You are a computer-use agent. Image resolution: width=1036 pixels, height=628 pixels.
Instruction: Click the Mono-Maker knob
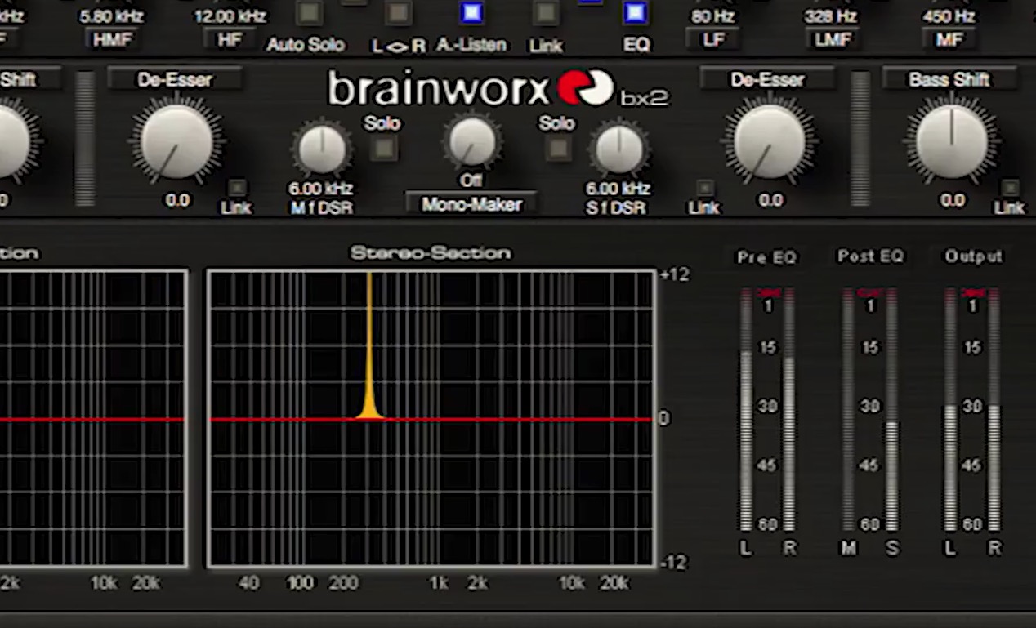471,141
